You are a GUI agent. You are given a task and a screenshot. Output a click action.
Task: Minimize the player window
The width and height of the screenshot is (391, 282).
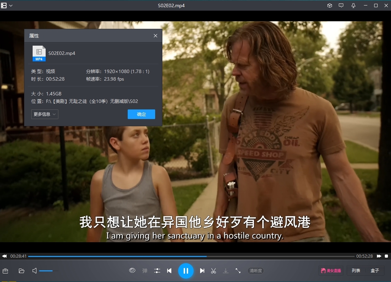point(366,5)
